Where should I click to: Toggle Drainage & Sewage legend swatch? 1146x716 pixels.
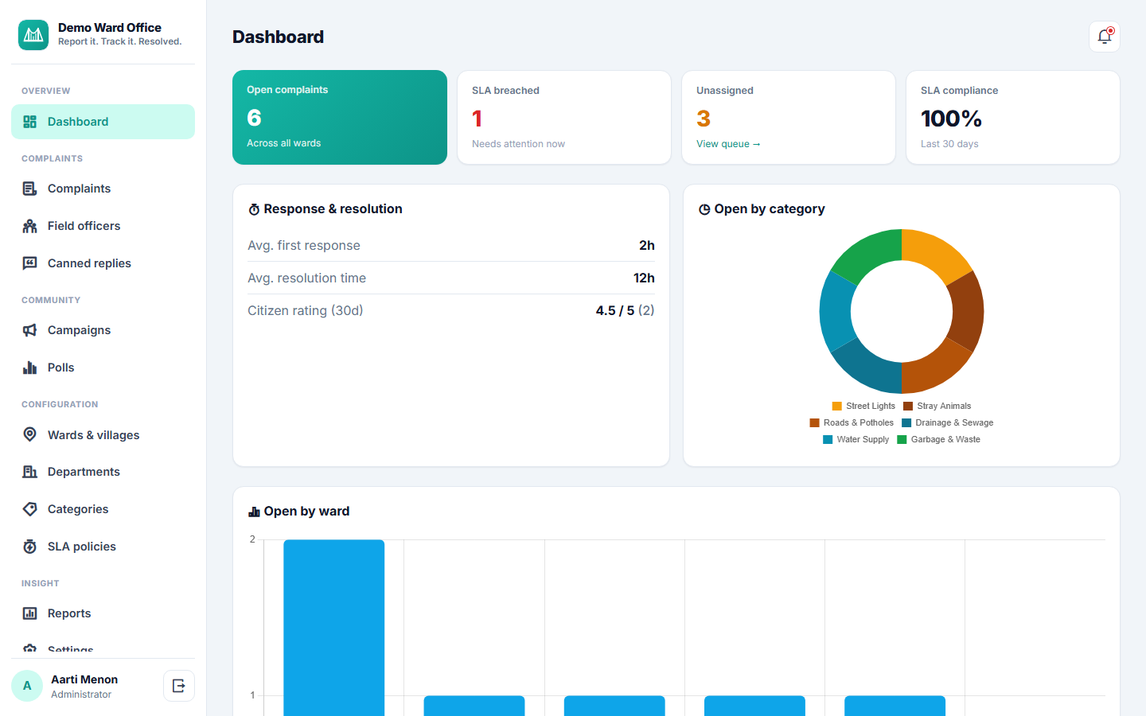906,422
